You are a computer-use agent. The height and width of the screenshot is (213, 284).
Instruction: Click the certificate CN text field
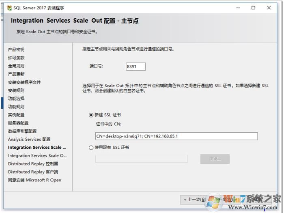(x=176, y=136)
